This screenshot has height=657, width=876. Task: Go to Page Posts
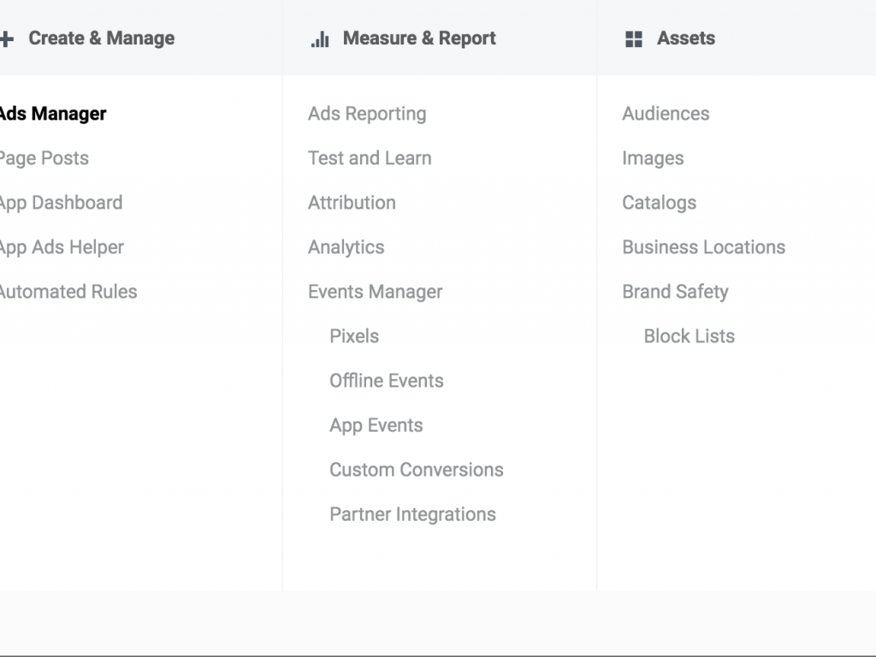(x=44, y=158)
